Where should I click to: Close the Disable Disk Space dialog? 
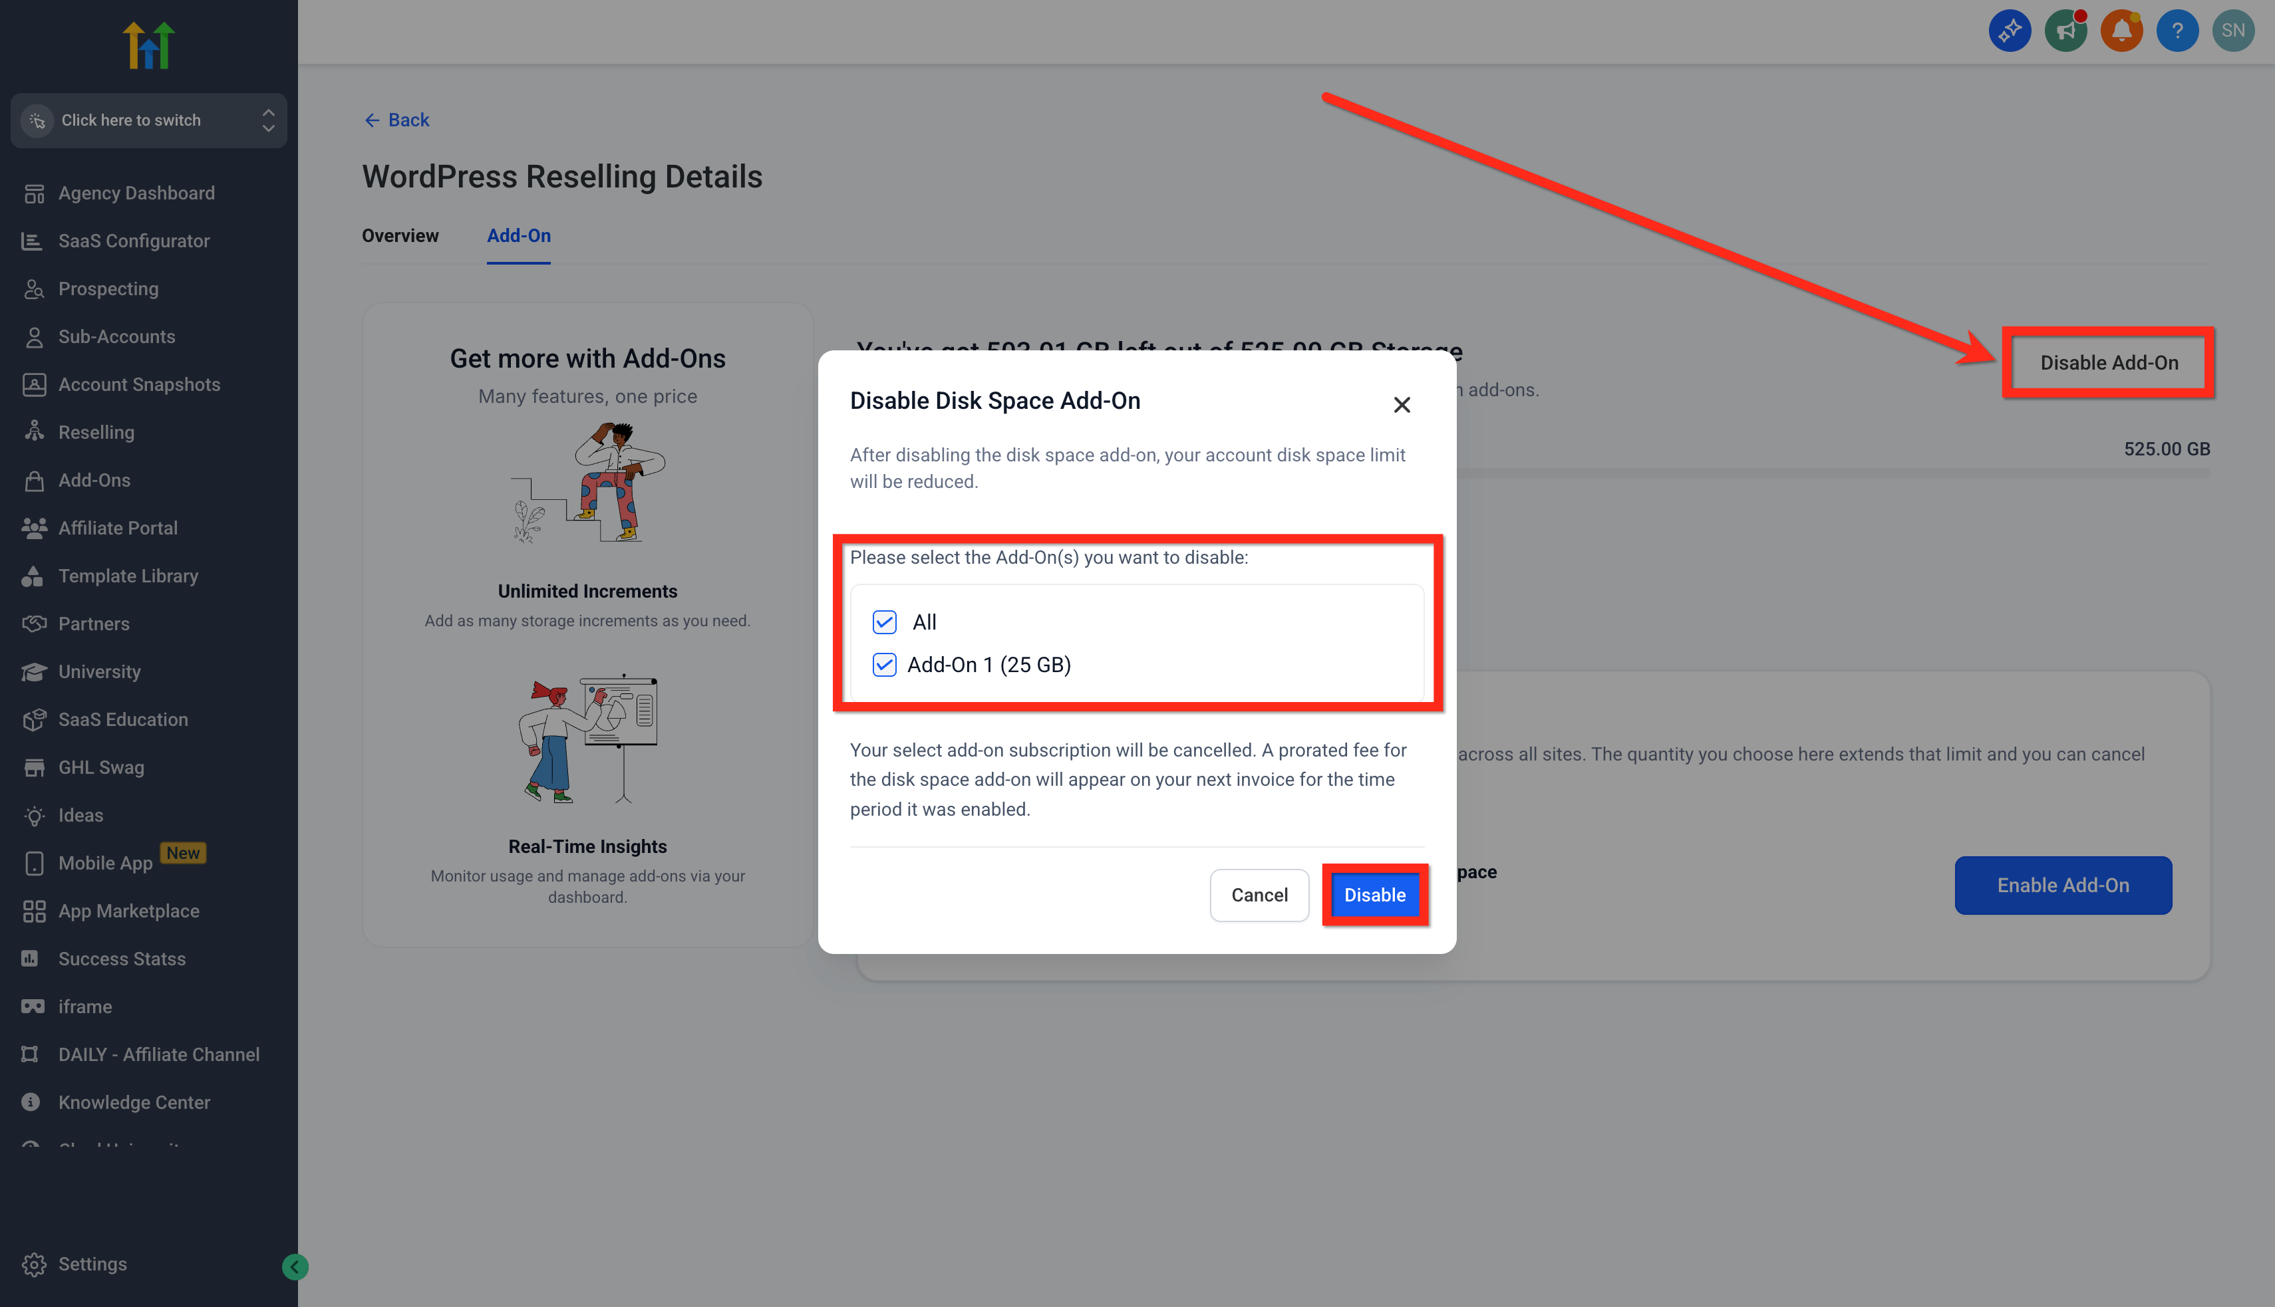(1401, 405)
